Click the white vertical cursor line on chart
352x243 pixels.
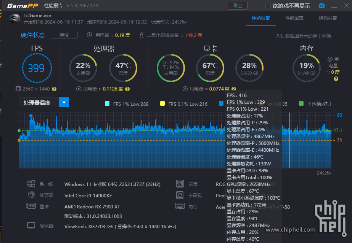[x=289, y=140]
